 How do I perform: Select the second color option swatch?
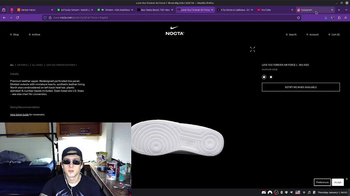tap(271, 77)
